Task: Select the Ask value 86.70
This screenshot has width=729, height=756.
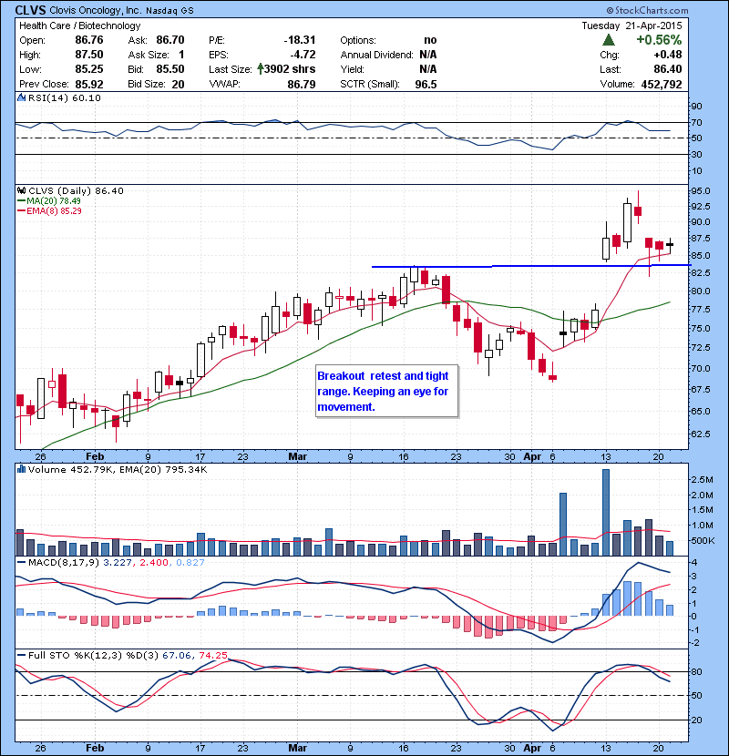Action: [170, 40]
